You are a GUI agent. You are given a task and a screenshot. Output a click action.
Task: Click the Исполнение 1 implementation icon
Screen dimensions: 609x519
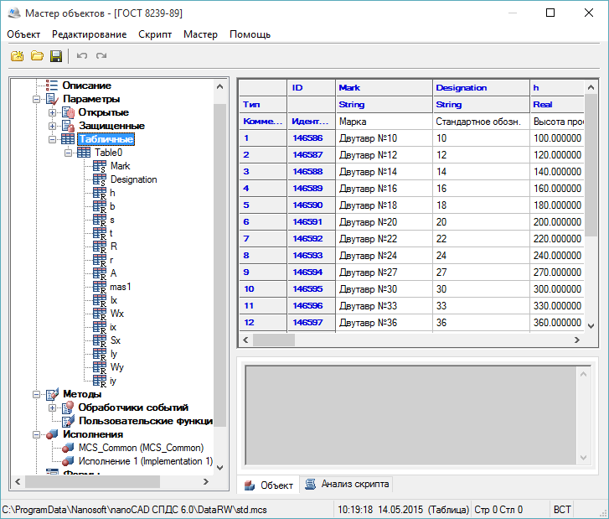pyautogui.click(x=68, y=461)
